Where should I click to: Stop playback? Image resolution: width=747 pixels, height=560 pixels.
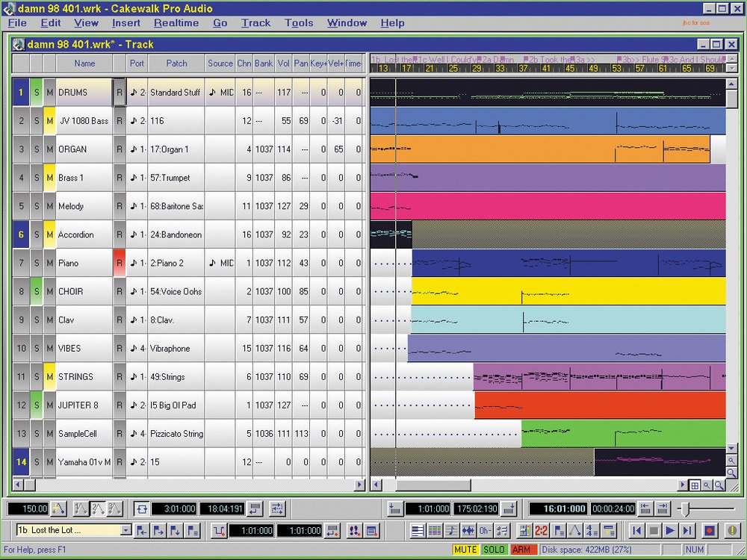point(654,530)
